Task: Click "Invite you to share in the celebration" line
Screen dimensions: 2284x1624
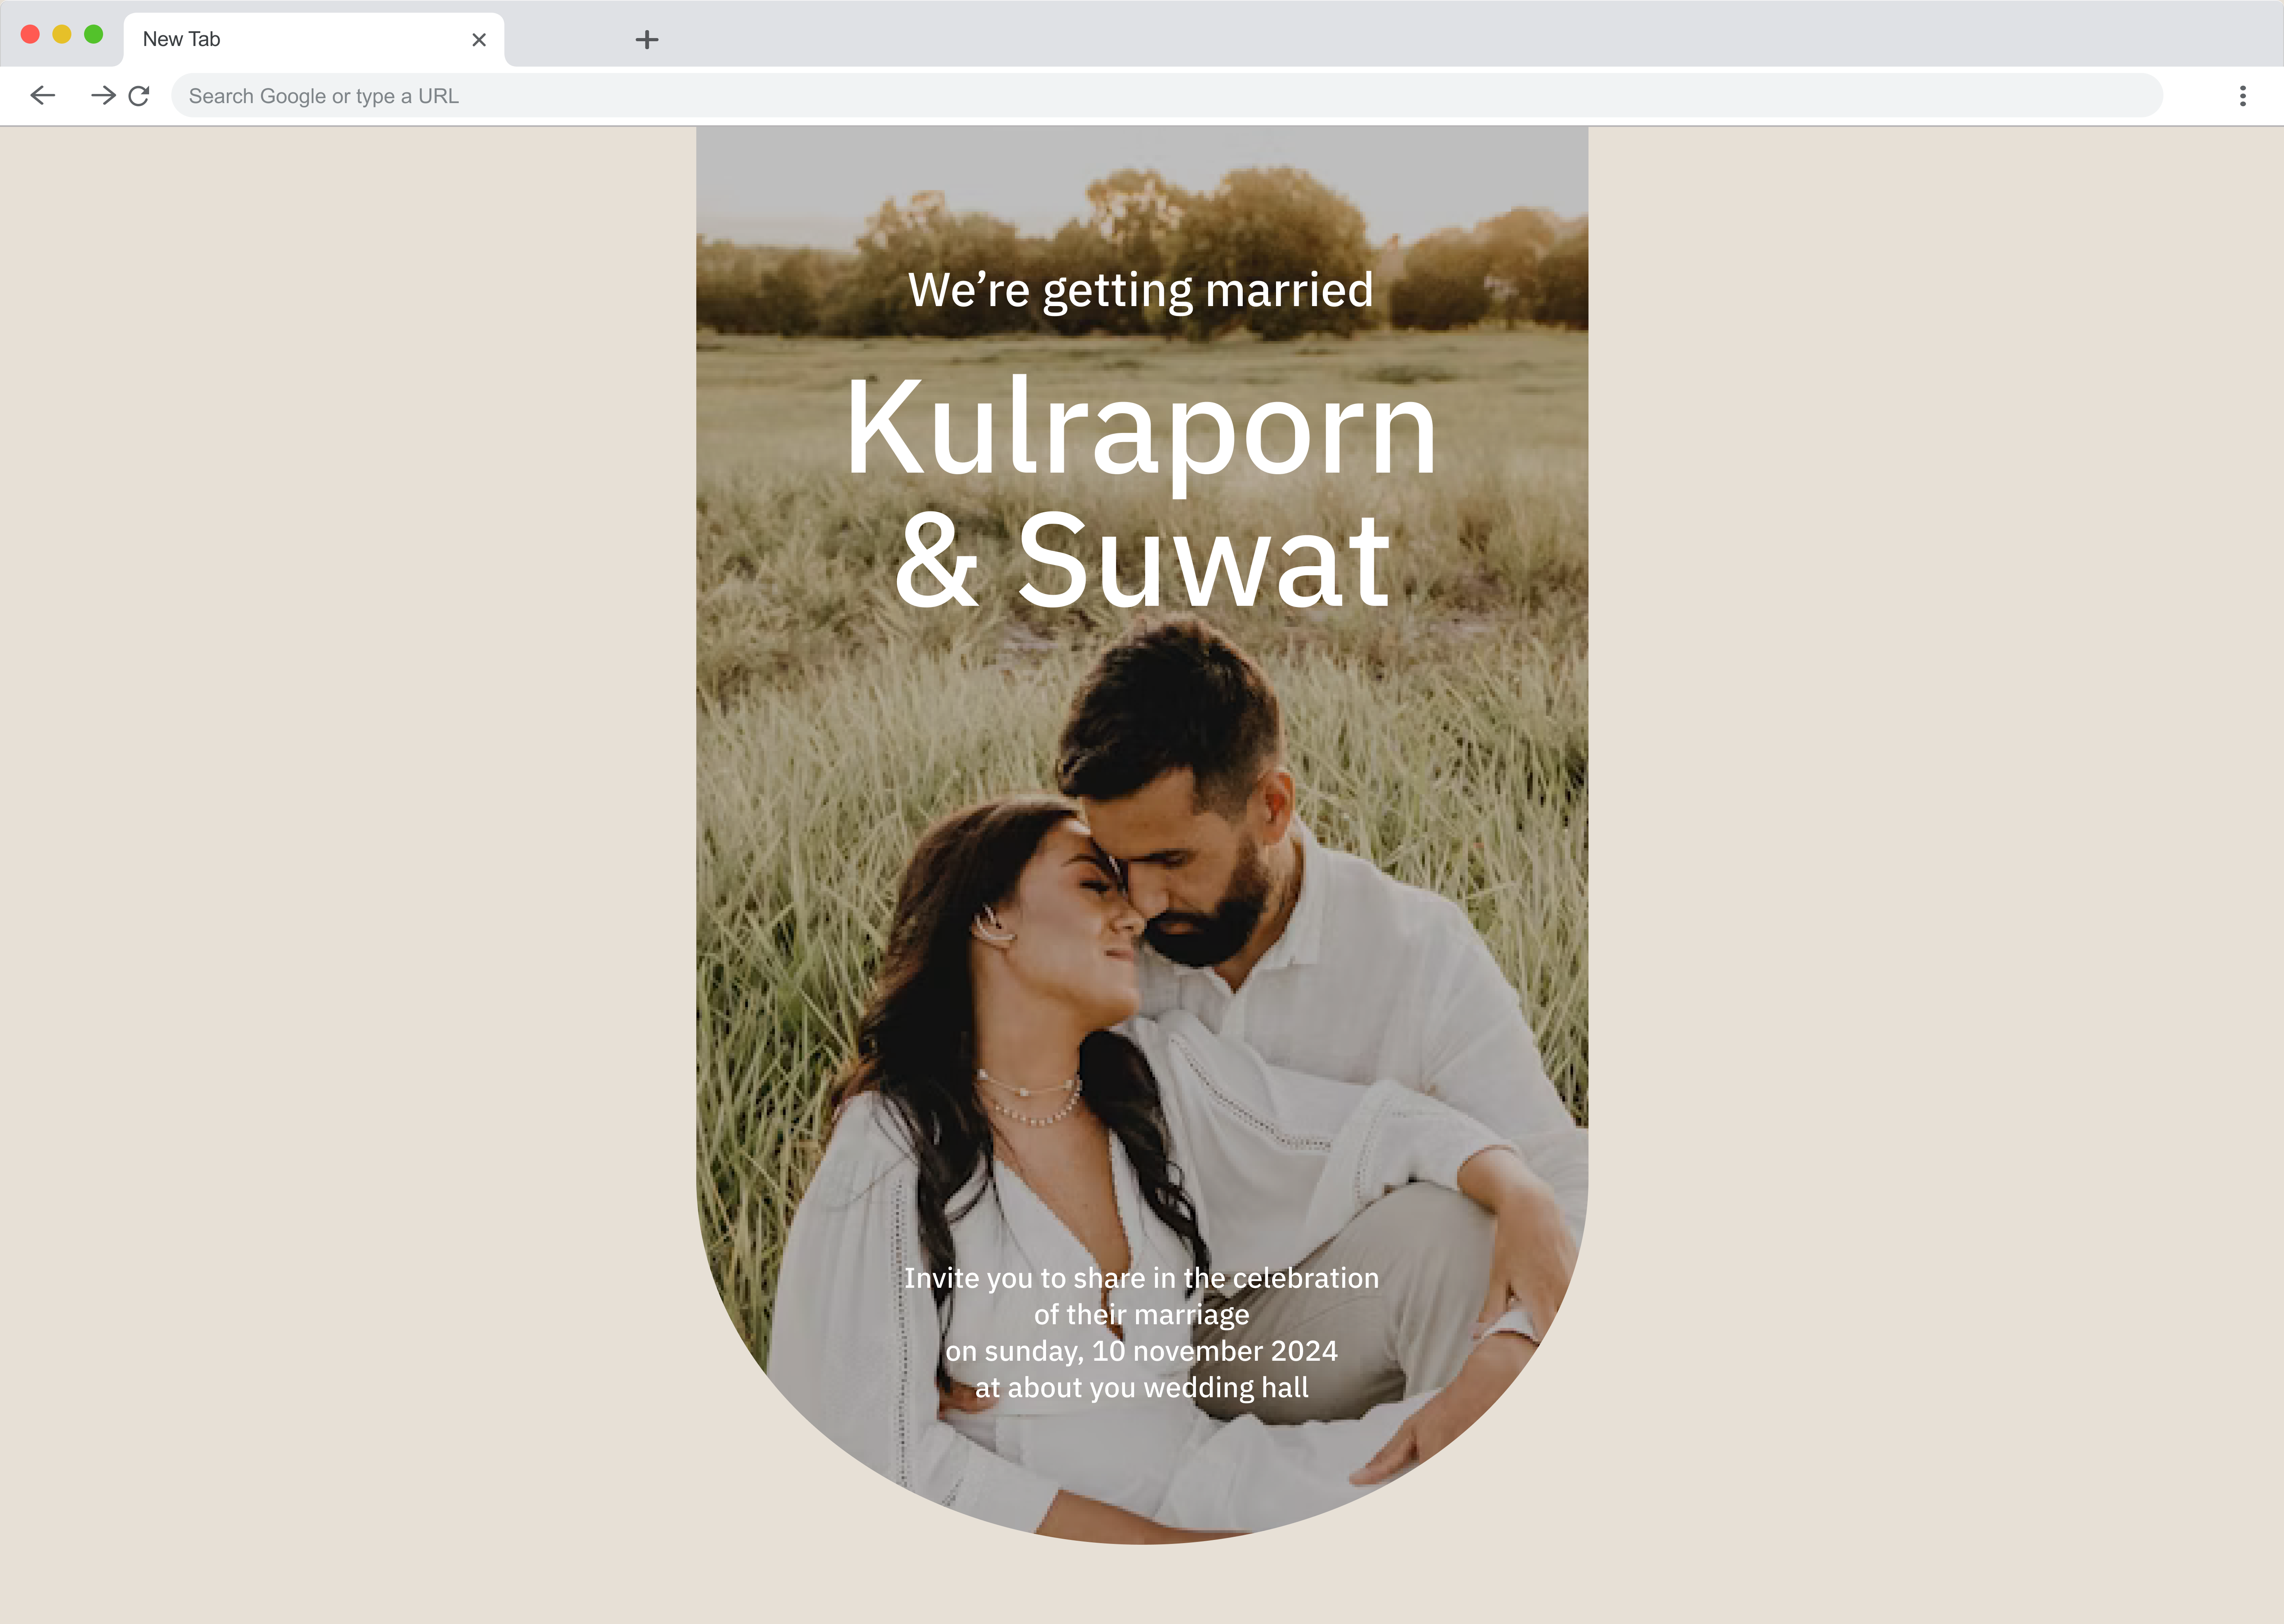Action: click(1141, 1278)
